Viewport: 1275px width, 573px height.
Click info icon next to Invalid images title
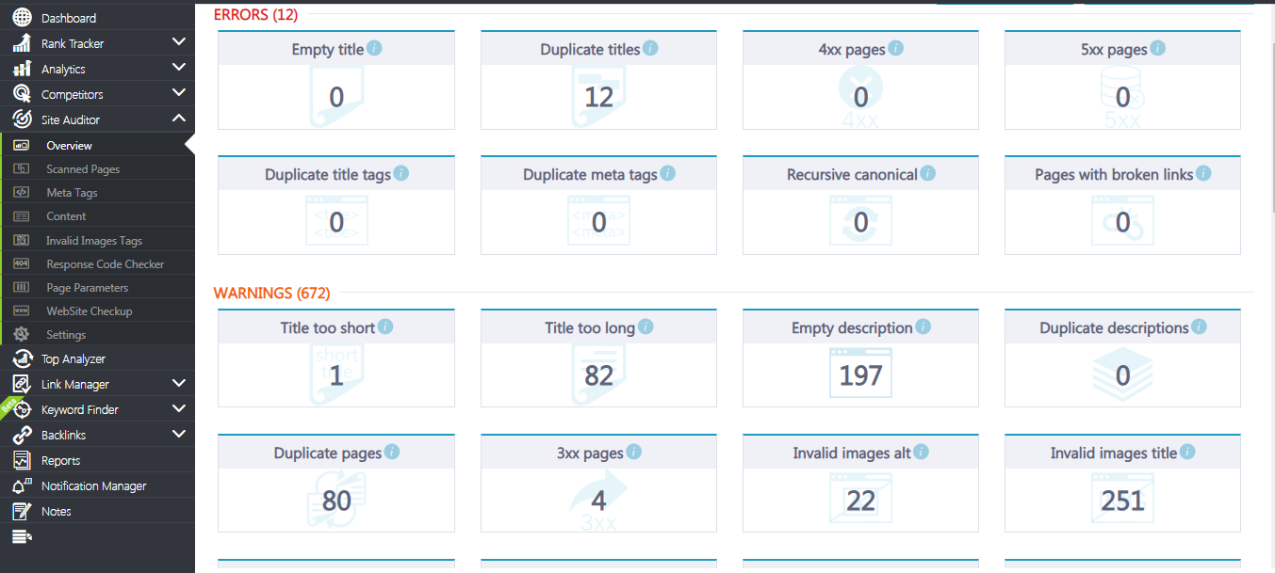pyautogui.click(x=1187, y=452)
